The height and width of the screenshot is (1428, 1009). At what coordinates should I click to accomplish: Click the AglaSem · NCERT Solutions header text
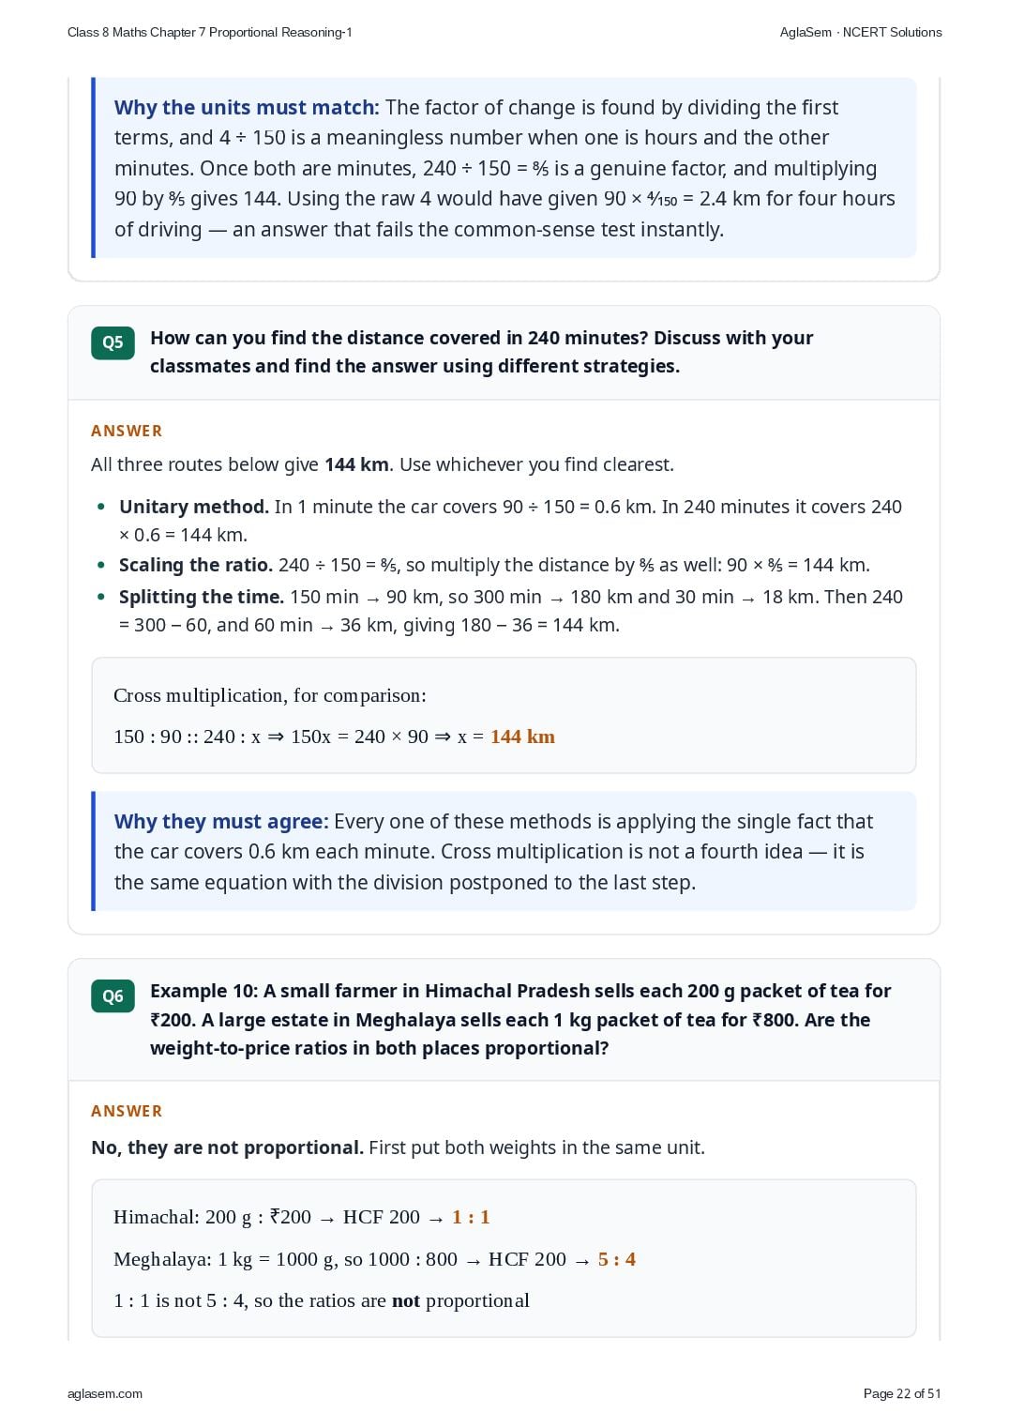861,32
